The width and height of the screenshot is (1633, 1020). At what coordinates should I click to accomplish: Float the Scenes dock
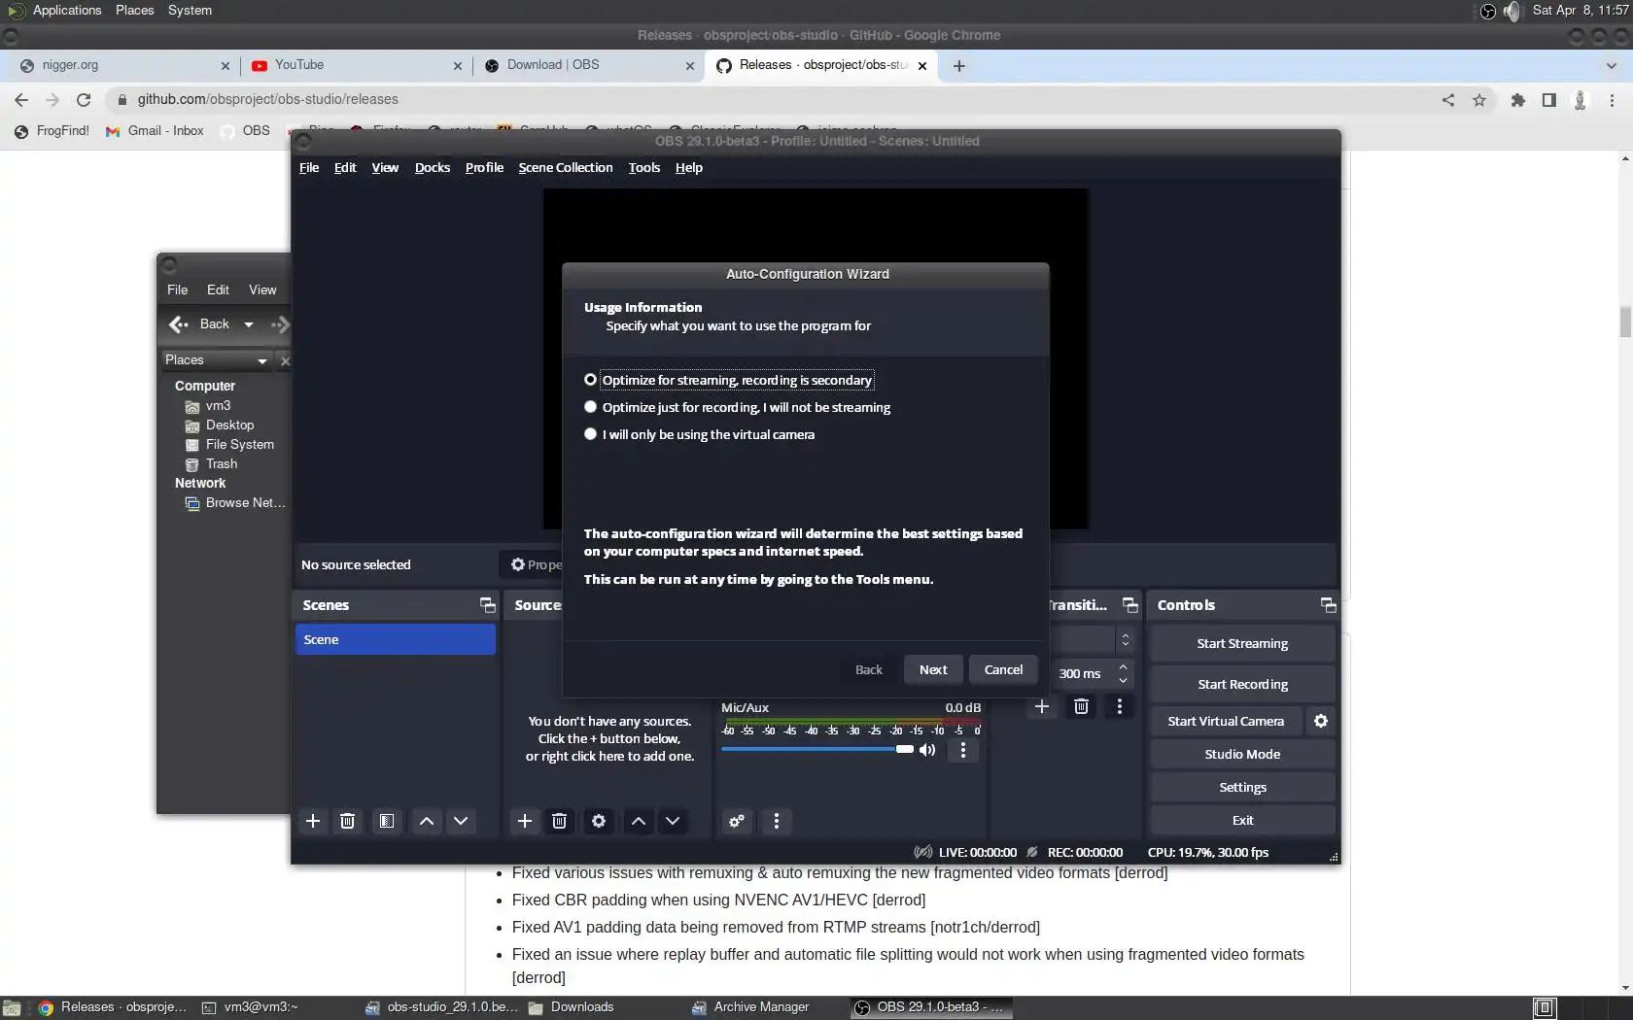[x=488, y=605]
